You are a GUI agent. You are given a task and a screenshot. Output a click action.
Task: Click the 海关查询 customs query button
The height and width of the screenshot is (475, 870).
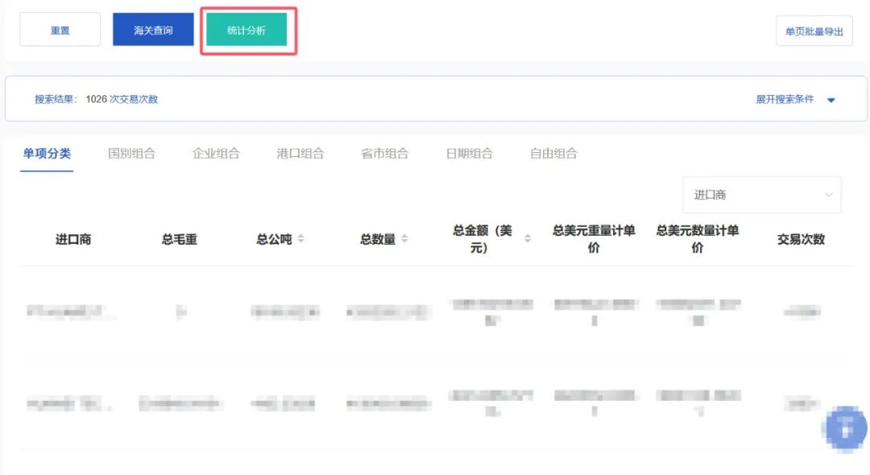[x=153, y=30]
